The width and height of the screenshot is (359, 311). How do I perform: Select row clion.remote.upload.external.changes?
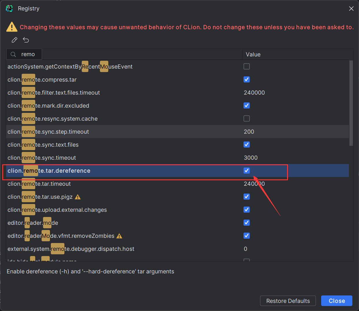[x=177, y=210]
